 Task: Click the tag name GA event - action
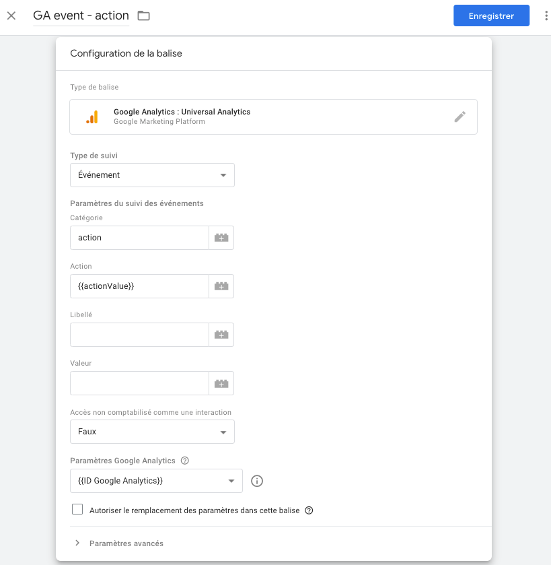pos(81,15)
